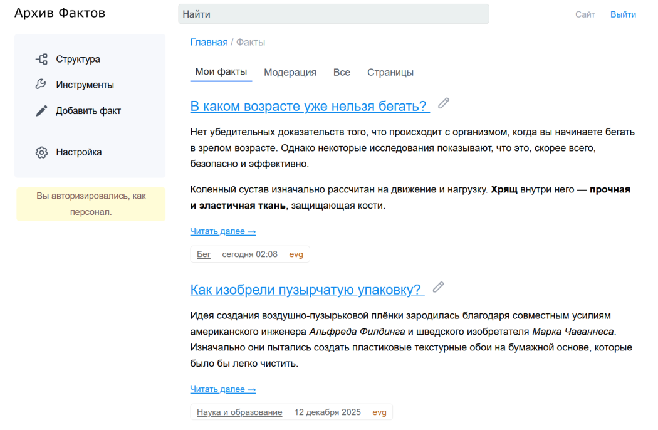Open the Все tab

(x=342, y=72)
